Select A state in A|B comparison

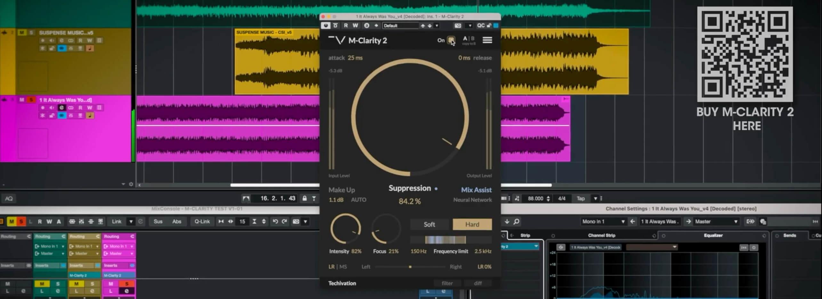465,38
